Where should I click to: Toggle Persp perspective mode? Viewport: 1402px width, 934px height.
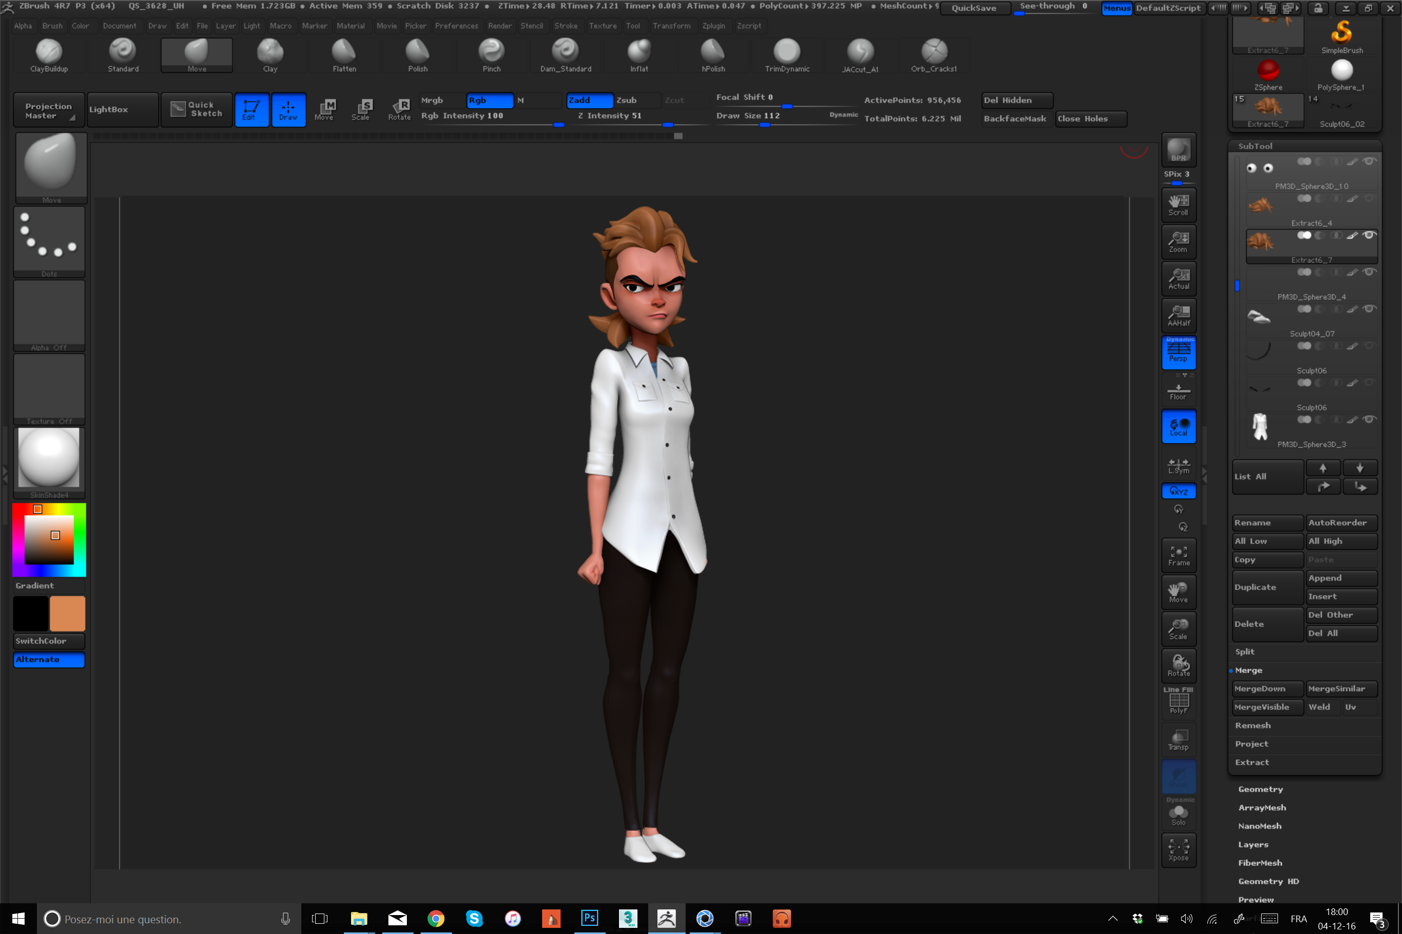click(1179, 353)
